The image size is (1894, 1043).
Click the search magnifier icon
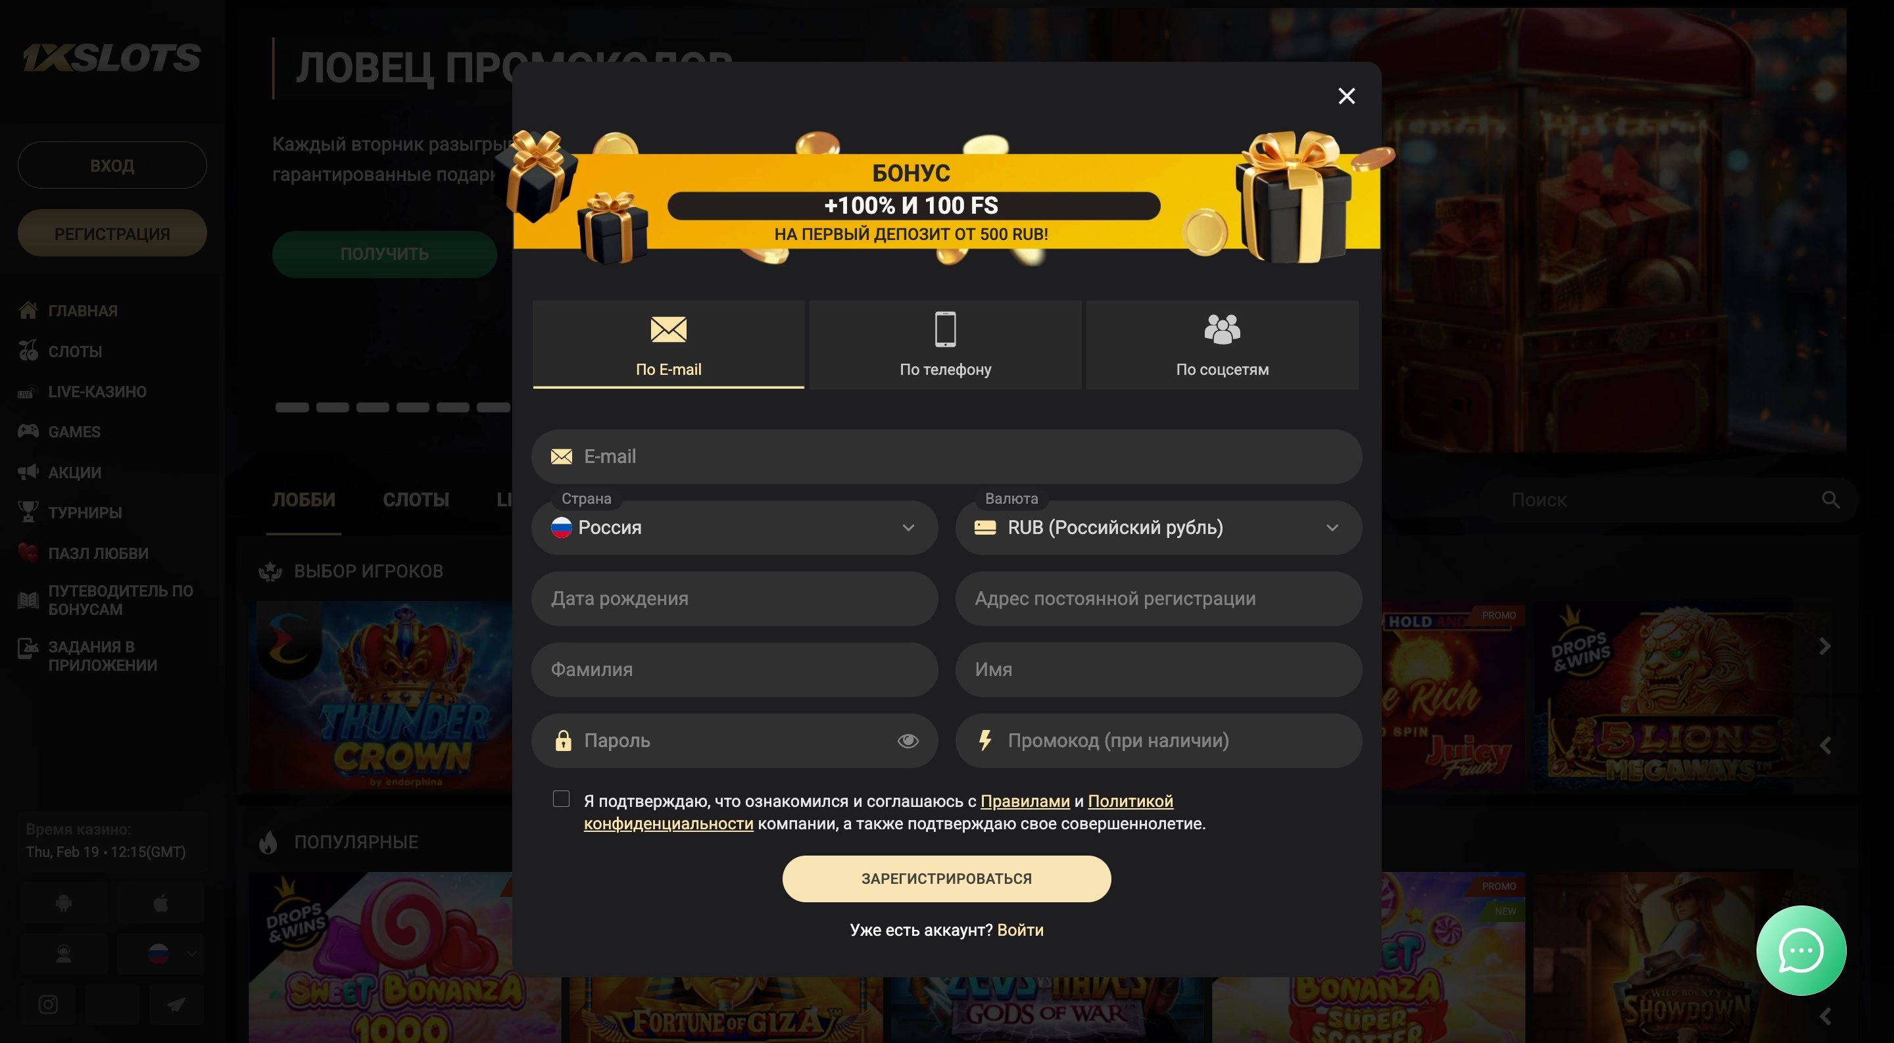1830,500
